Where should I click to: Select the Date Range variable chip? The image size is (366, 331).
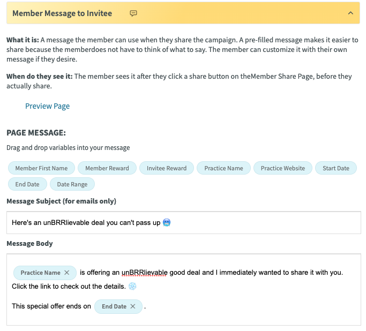coord(72,184)
